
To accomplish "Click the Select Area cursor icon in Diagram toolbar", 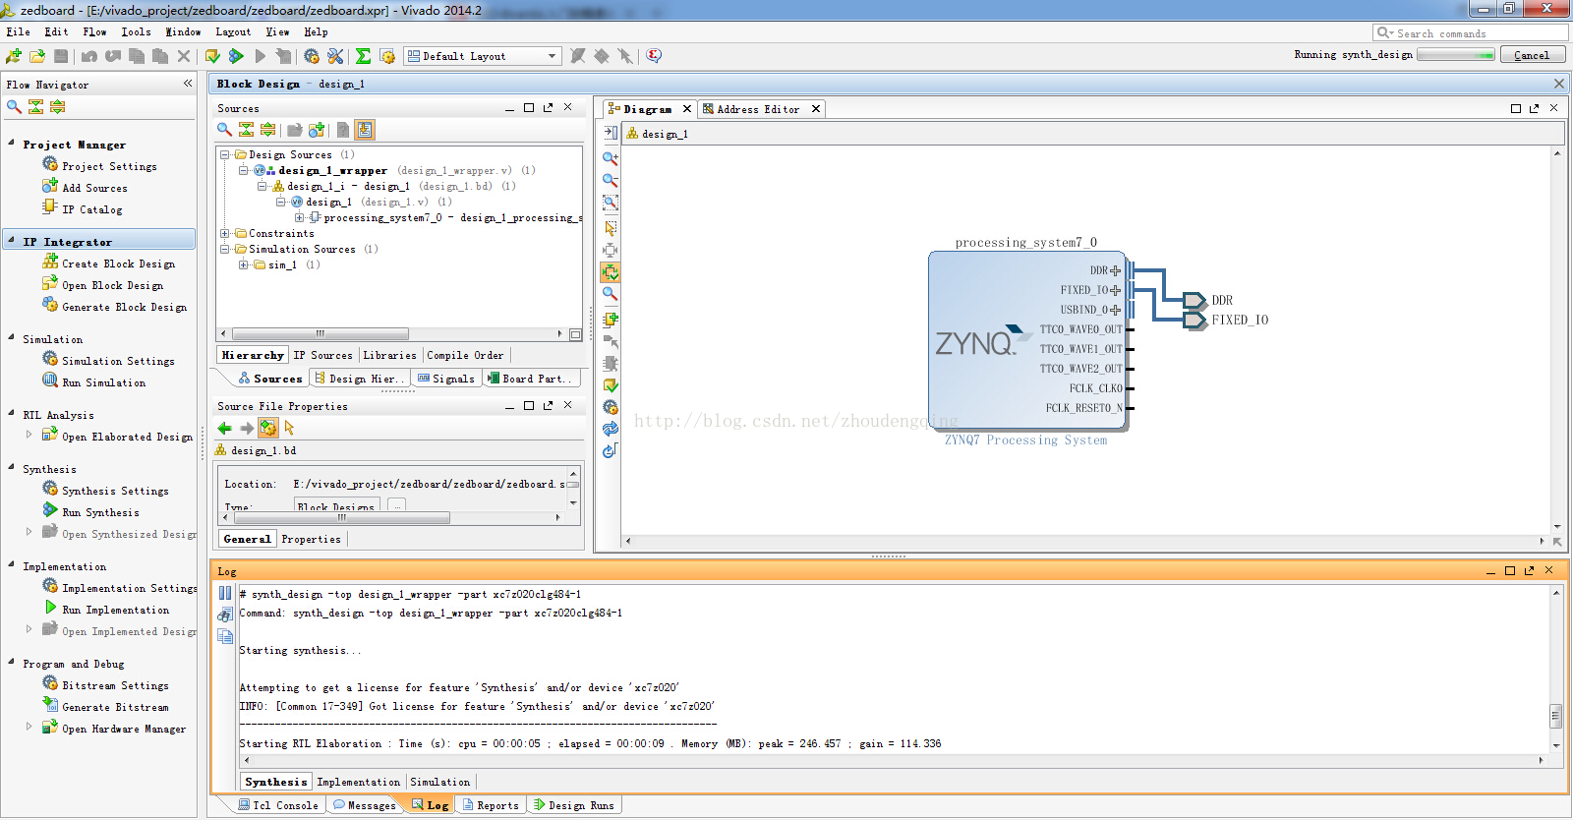I will [611, 227].
